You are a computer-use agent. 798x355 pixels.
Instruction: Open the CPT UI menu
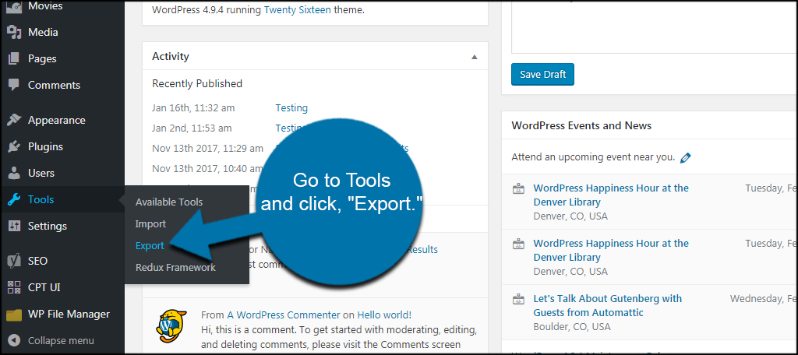click(x=44, y=287)
